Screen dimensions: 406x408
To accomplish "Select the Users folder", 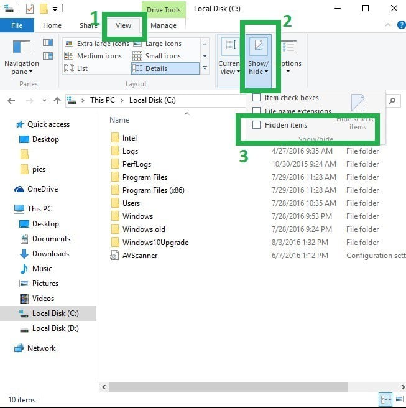I will (x=131, y=203).
